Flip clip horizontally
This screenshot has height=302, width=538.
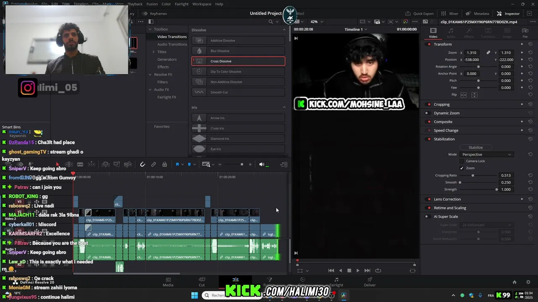[464, 95]
